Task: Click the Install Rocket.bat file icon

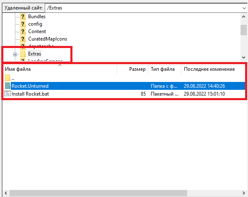Action: tap(7, 94)
